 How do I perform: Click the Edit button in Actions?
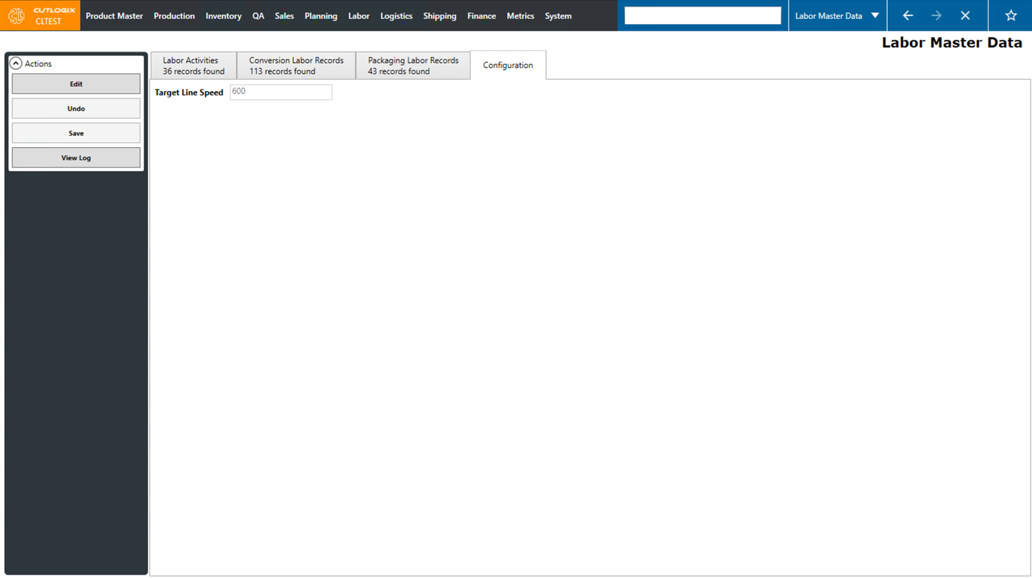(75, 83)
